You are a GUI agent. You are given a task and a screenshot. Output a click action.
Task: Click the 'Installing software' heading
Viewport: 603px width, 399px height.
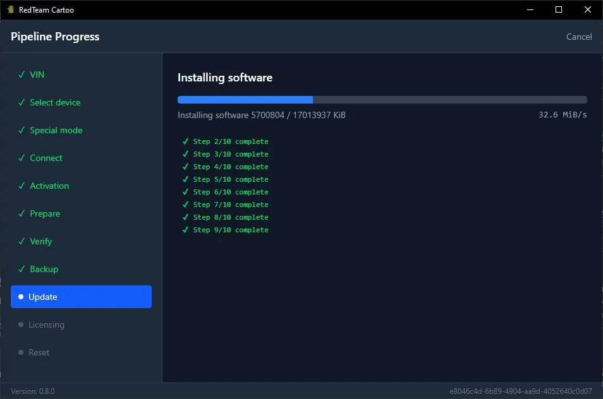(x=225, y=78)
